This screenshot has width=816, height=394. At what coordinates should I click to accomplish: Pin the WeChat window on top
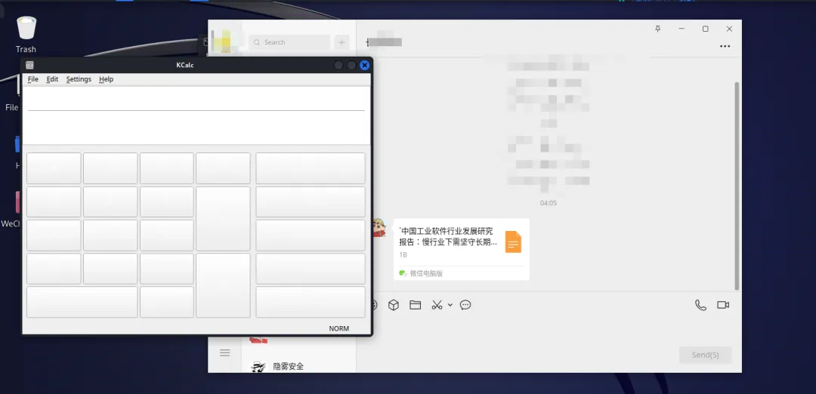[658, 29]
